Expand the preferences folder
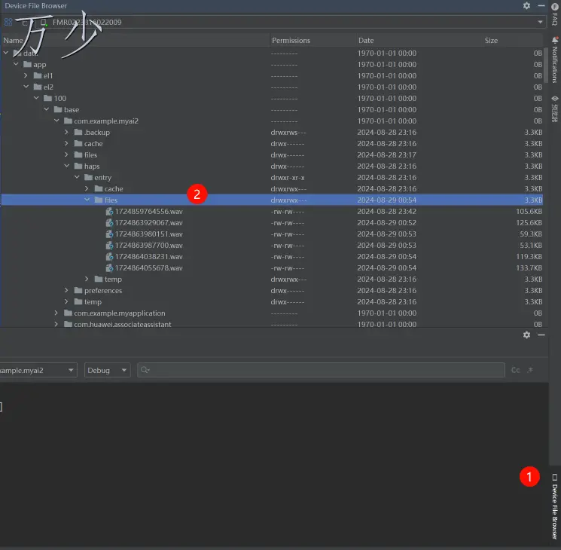This screenshot has height=550, width=561. click(67, 291)
